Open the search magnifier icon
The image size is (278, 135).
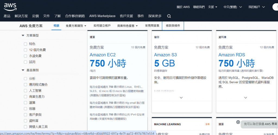[169, 16]
